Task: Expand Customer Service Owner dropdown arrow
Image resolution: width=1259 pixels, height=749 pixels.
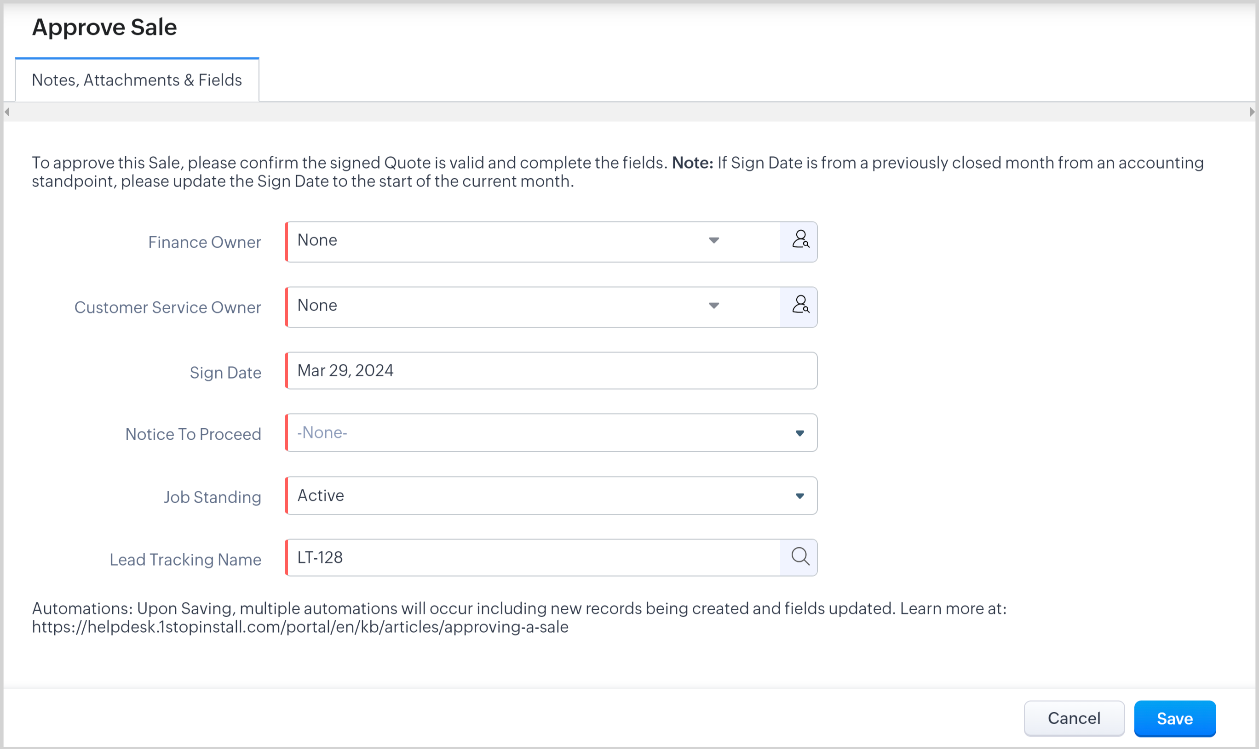Action: coord(713,306)
